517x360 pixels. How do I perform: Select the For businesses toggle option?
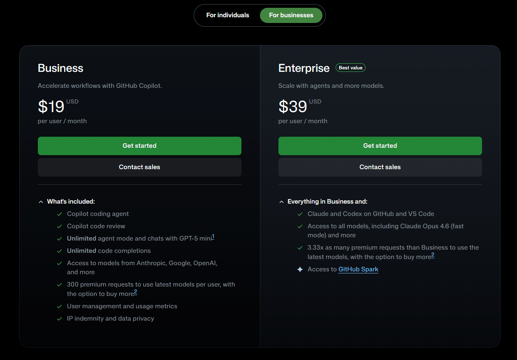[x=291, y=15]
